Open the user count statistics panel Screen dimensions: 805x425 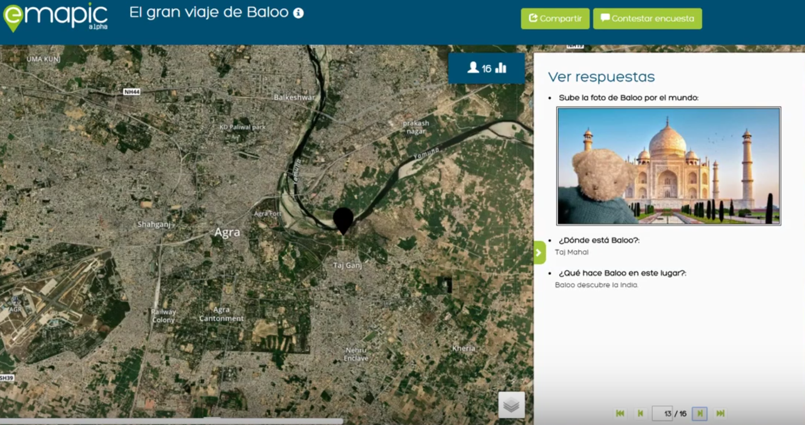(486, 68)
